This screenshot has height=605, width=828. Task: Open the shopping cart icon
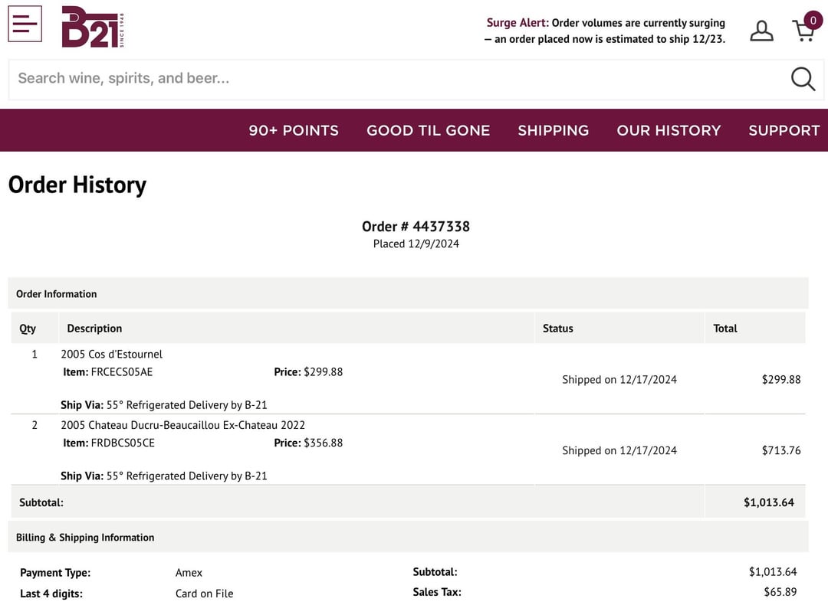tap(803, 31)
